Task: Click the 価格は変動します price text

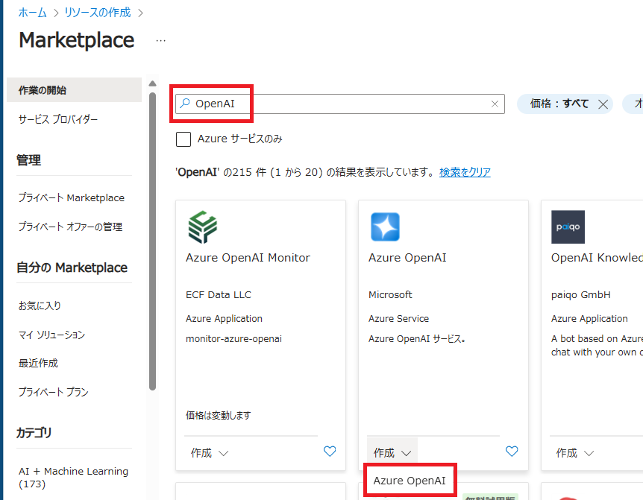Action: point(218,415)
